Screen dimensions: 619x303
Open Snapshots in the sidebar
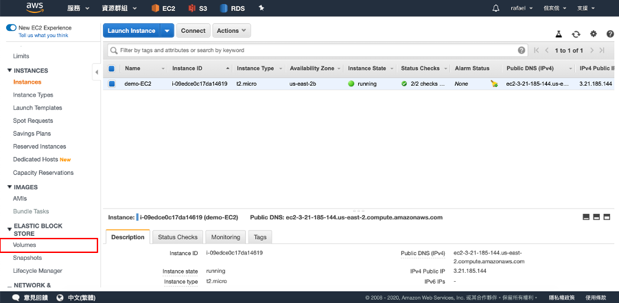click(x=27, y=258)
